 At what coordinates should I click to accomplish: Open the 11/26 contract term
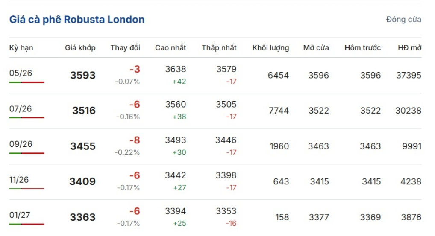[19, 180]
